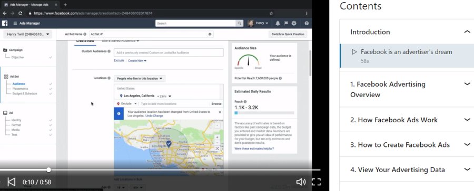Play 'Facebook is an advertiser's dream' lesson
The width and height of the screenshot is (474, 191).
[x=407, y=56]
